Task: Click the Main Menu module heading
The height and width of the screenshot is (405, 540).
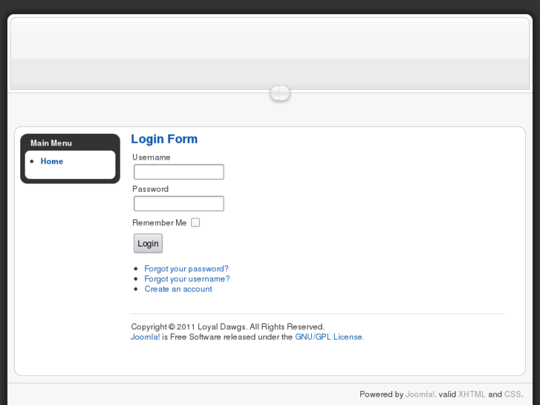Action: [51, 143]
